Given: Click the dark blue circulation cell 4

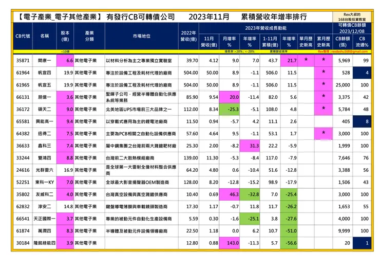Looking at the screenshot, I should pos(362,73).
